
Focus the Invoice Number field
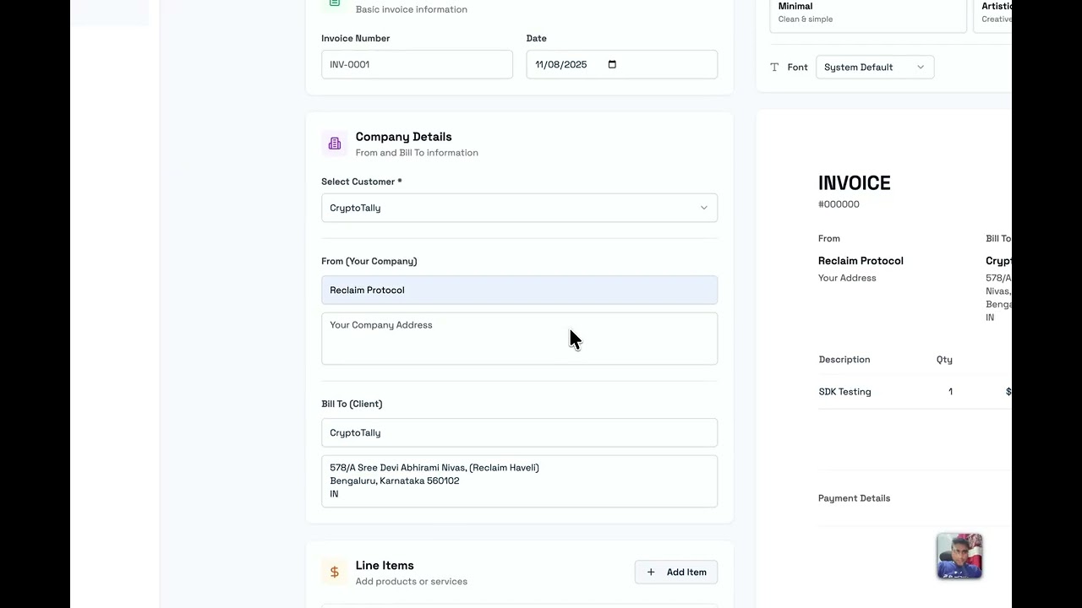[x=417, y=64]
